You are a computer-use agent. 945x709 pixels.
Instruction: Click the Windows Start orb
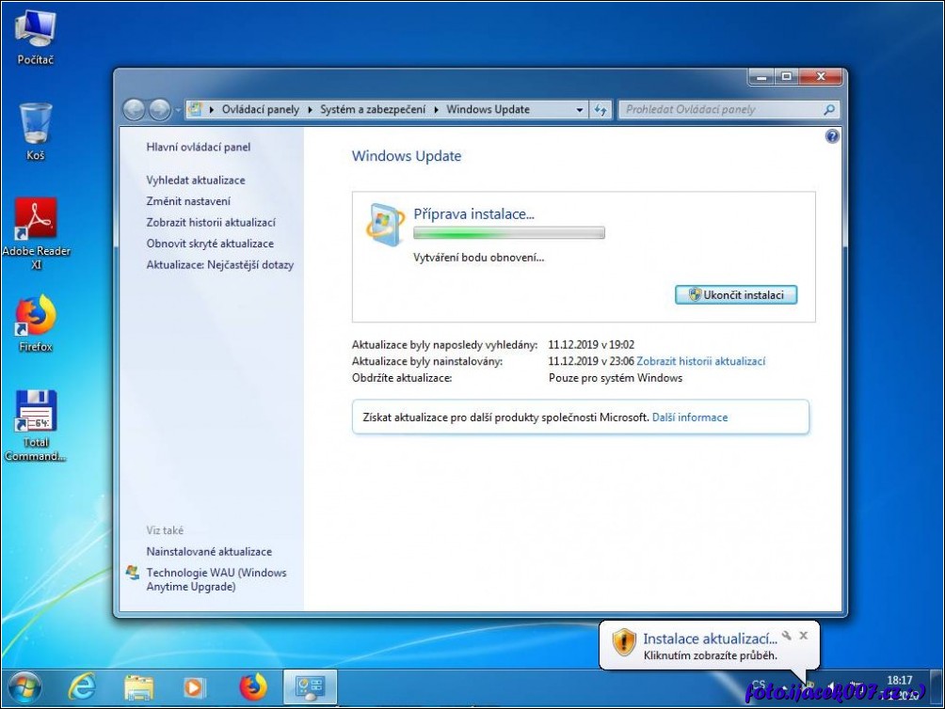point(24,687)
